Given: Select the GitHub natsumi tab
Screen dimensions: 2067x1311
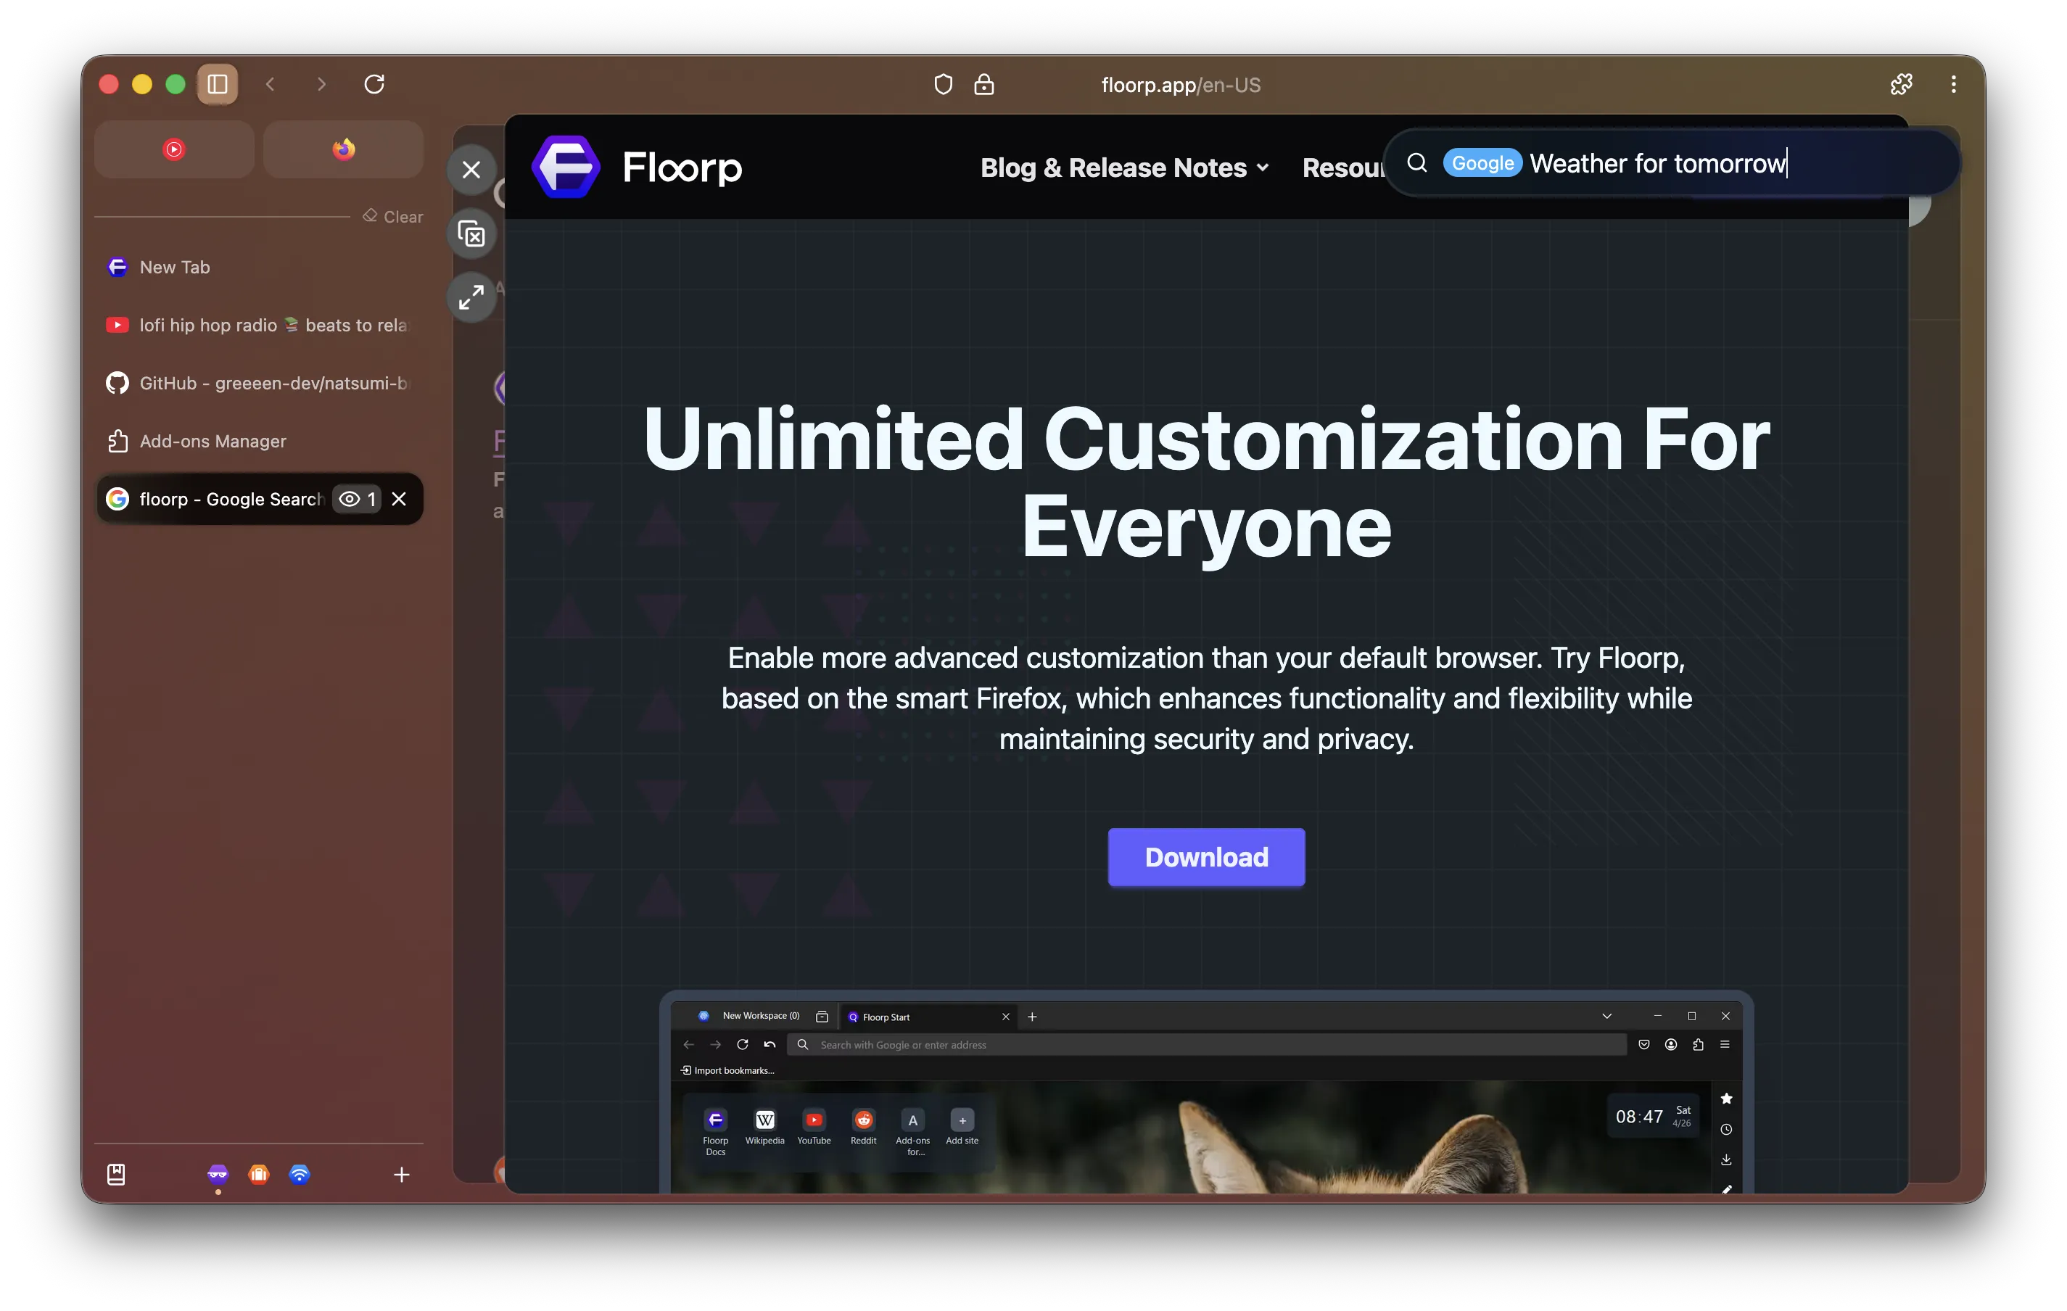Looking at the screenshot, I should tap(259, 383).
